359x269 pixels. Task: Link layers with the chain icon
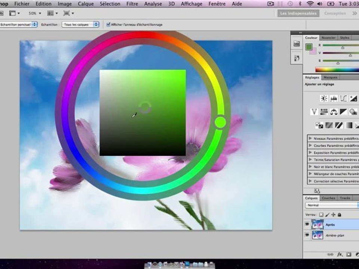tap(330, 254)
